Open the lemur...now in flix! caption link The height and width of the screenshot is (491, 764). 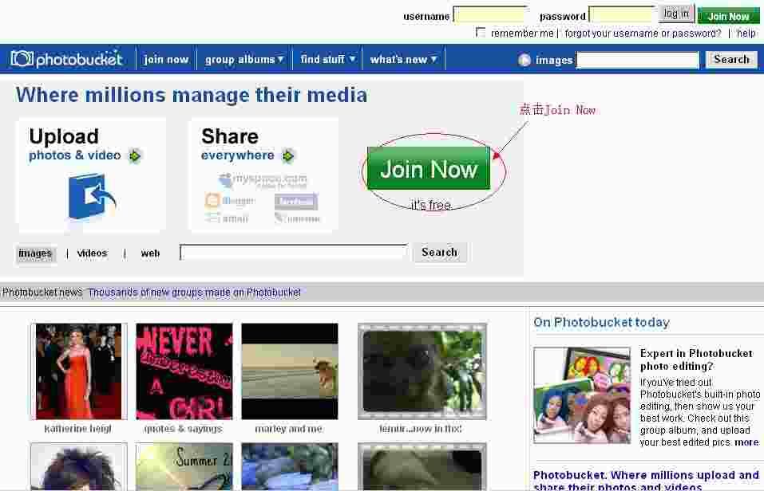(421, 429)
